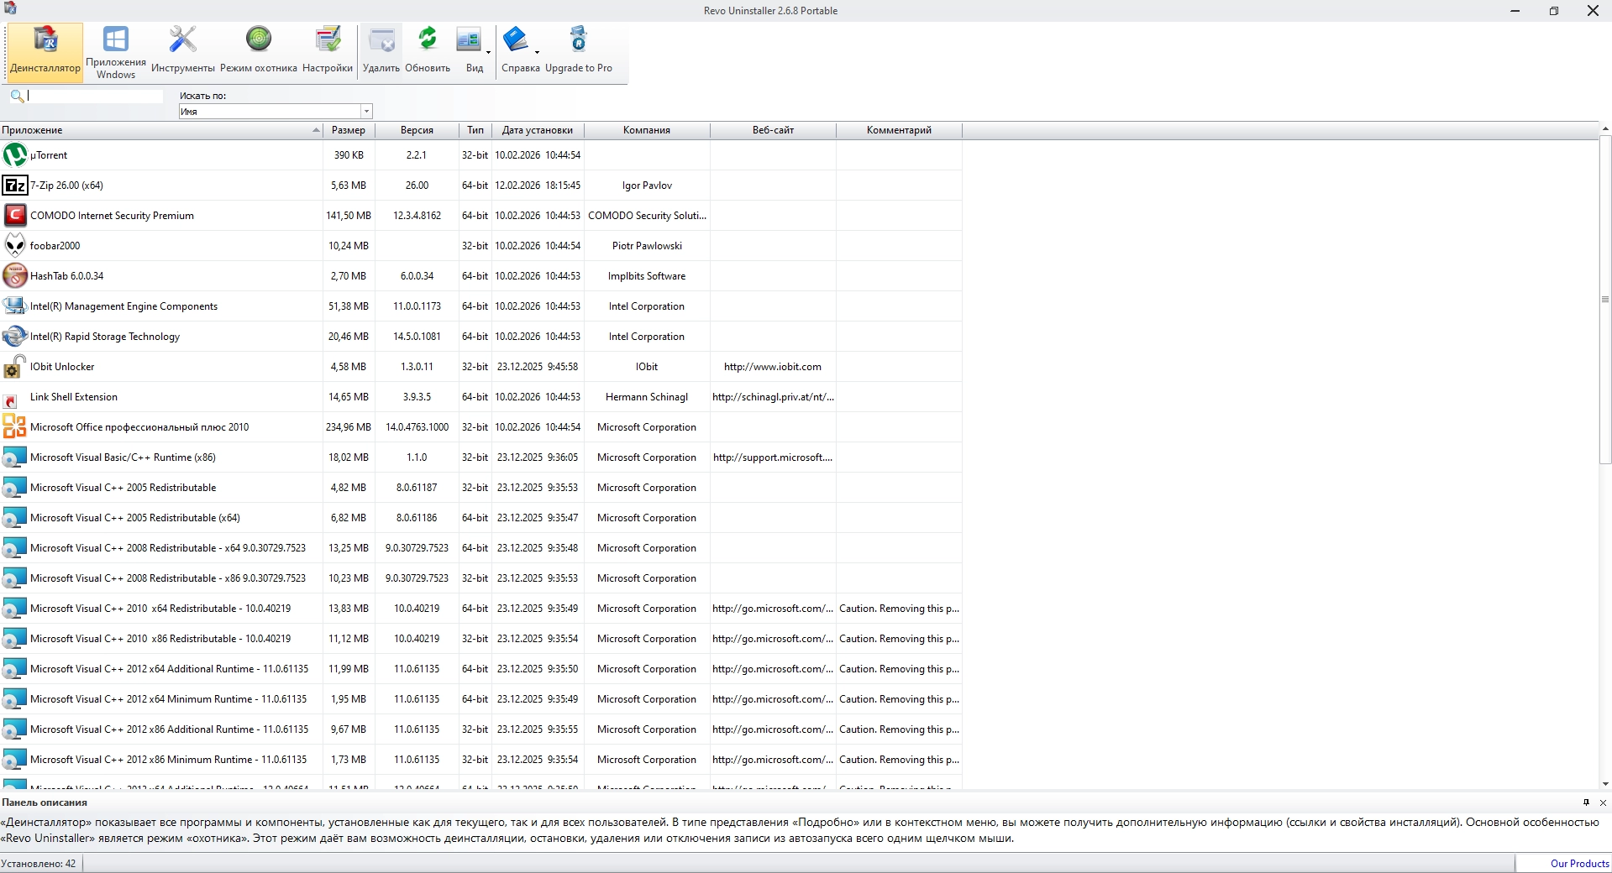Viewport: 1612px width, 873px height.
Task: Select Visual C++ 2012 x86 Minimum Runtime row
Action: coord(480,760)
